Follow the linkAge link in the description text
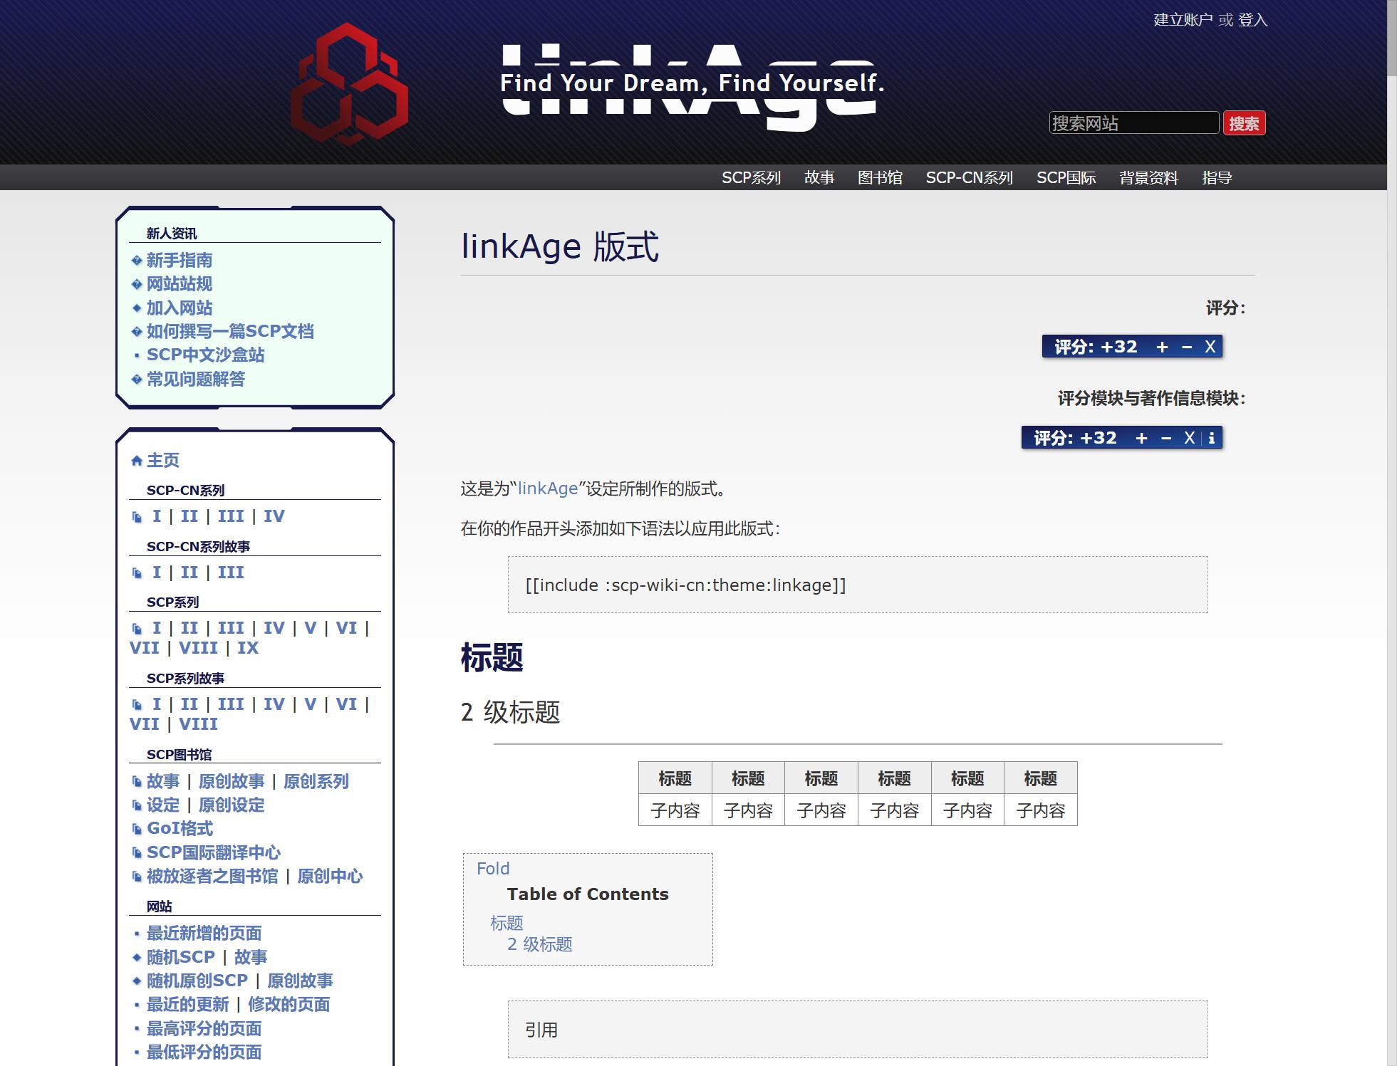The height and width of the screenshot is (1066, 1397). [547, 488]
